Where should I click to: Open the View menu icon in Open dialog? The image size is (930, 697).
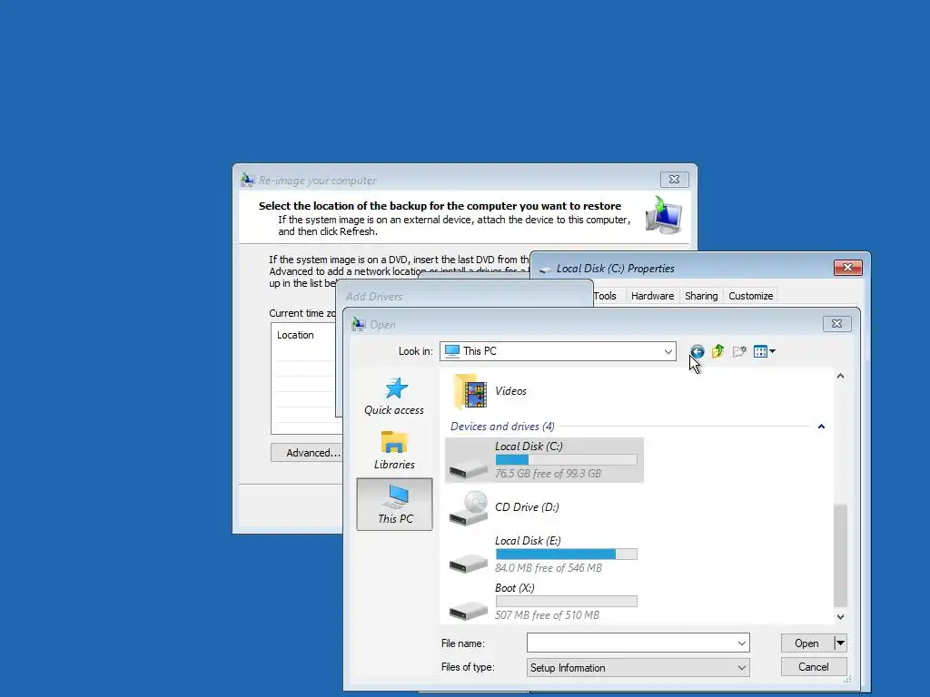coord(764,351)
